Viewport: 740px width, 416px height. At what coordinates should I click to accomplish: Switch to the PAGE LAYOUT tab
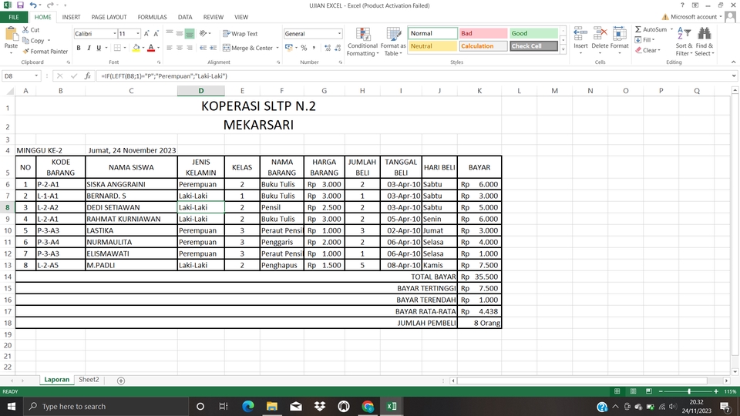109,17
